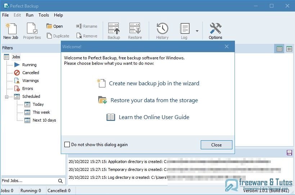Select the Today scheduled filter

tap(38, 104)
